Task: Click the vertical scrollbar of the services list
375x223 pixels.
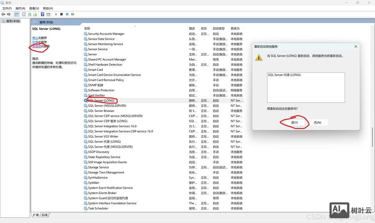Action: tap(372, 137)
